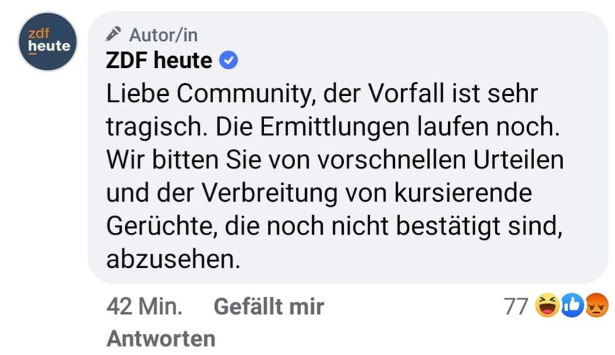Click the words vorschnellen Urteilen
The width and height of the screenshot is (615, 355).
click(440, 160)
